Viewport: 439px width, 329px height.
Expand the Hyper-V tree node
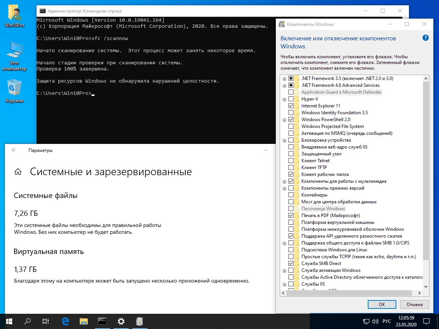point(284,99)
